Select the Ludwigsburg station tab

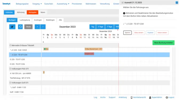(x=25, y=20)
